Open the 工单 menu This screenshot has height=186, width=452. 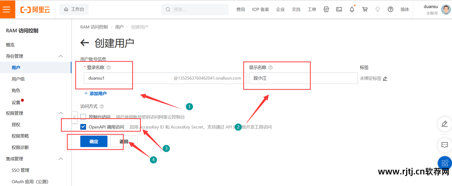(312, 9)
